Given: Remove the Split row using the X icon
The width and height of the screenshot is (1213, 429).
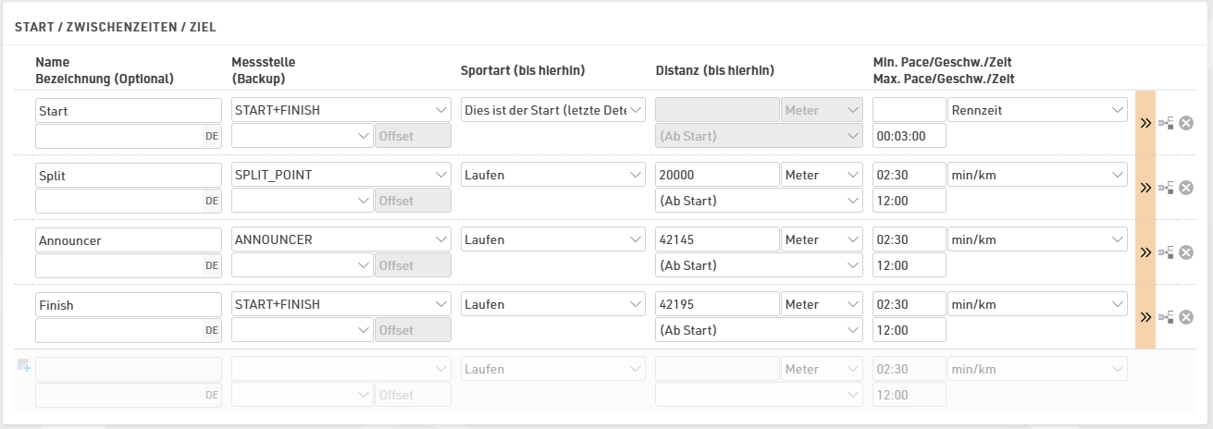Looking at the screenshot, I should [x=1185, y=188].
